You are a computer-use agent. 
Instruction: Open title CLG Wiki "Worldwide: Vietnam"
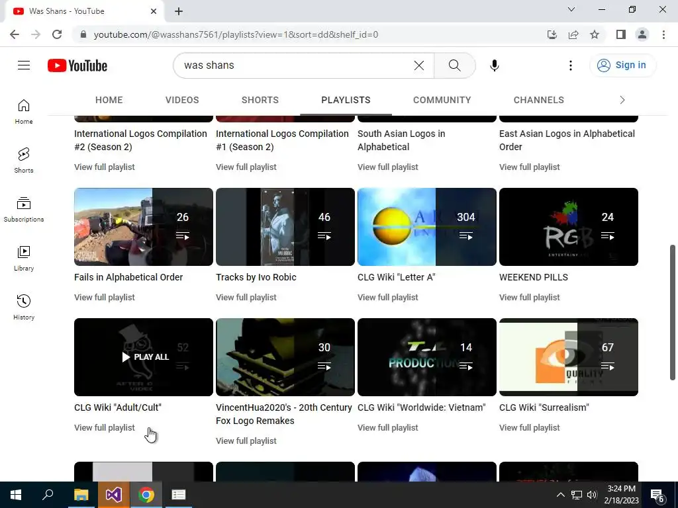pyautogui.click(x=422, y=407)
